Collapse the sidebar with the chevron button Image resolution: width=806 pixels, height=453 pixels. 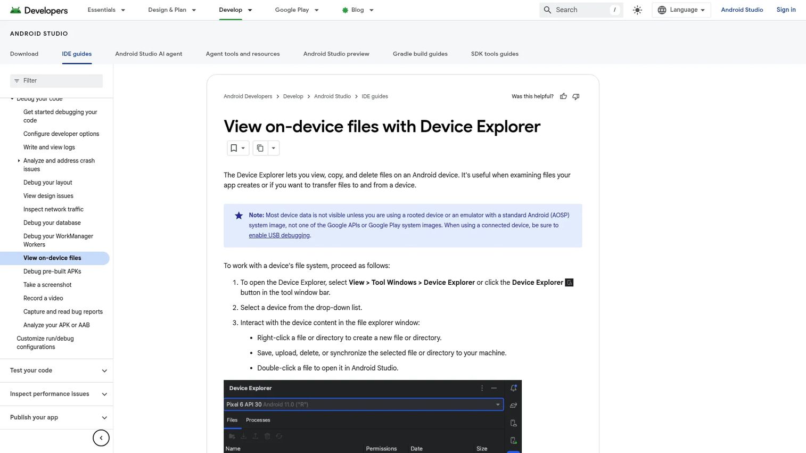(x=101, y=438)
